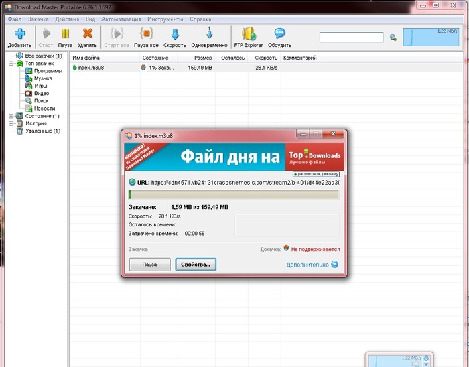This screenshot has width=469, height=367.
Task: Open the Действия menu
Action: [x=67, y=19]
